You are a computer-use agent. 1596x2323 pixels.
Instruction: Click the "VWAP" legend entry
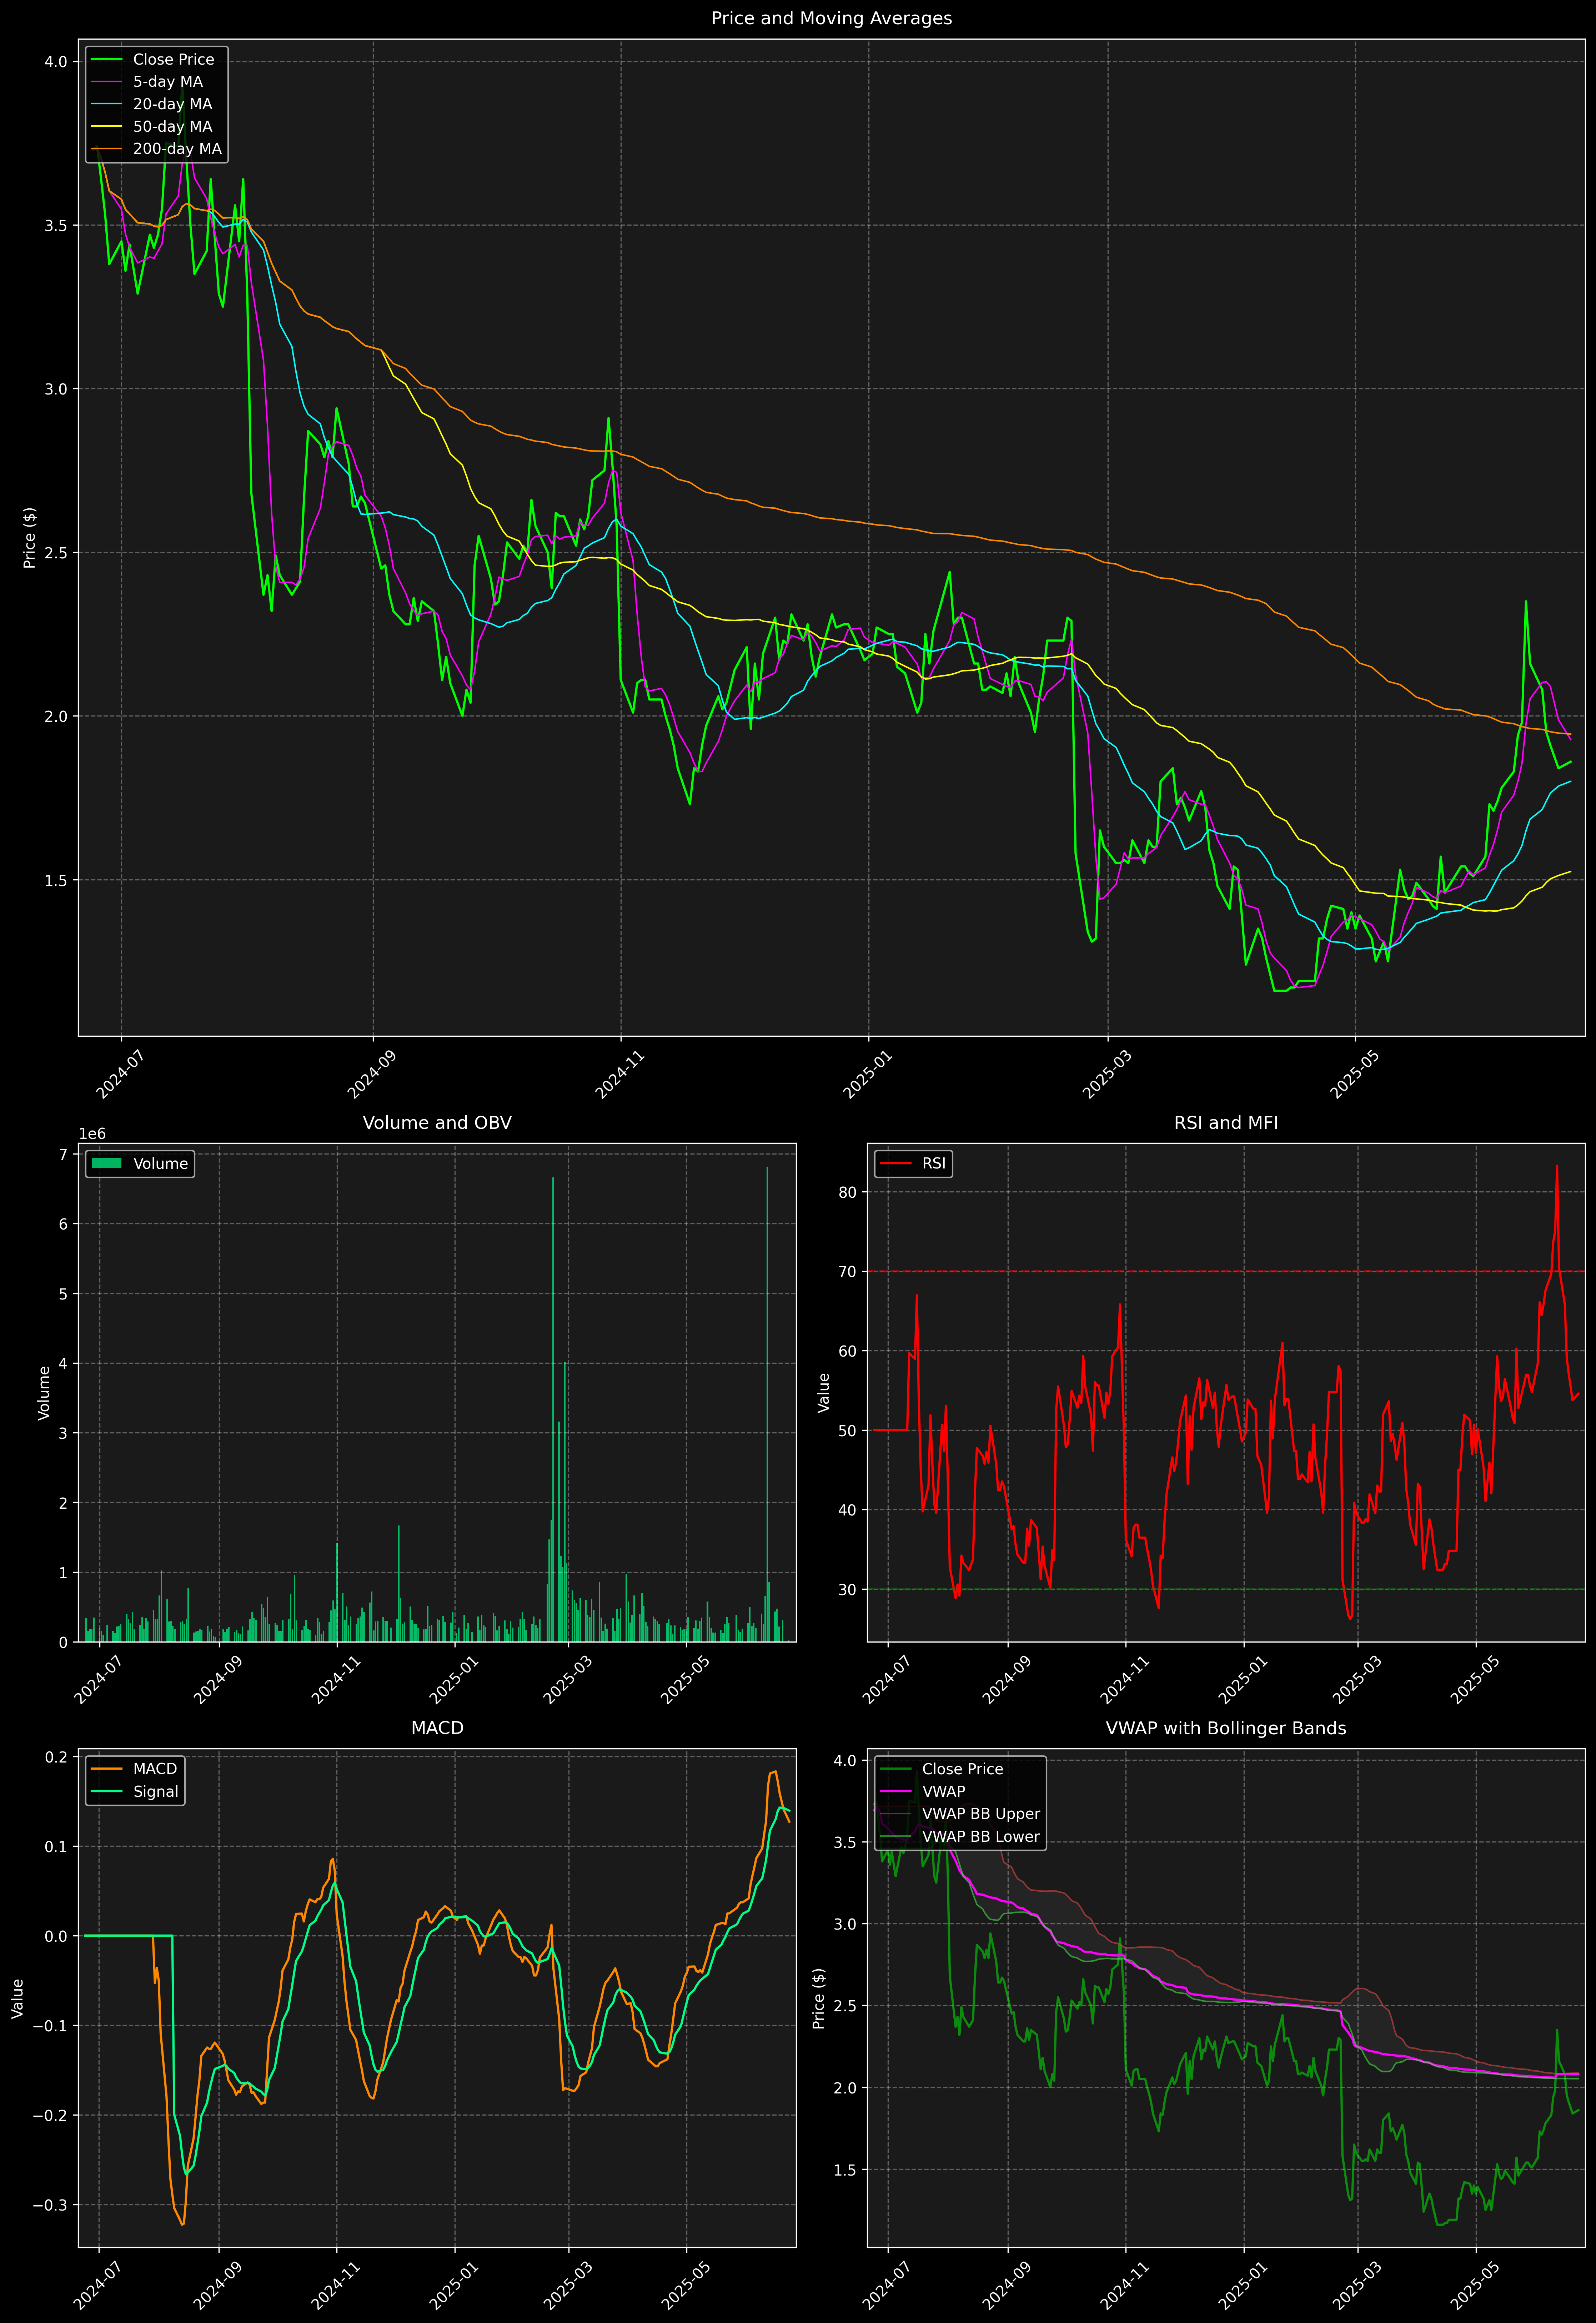point(922,1791)
